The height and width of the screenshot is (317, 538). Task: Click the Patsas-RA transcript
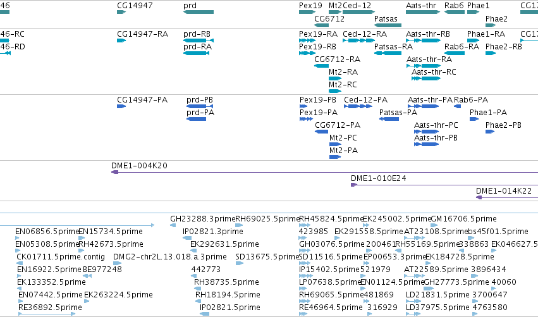click(388, 53)
